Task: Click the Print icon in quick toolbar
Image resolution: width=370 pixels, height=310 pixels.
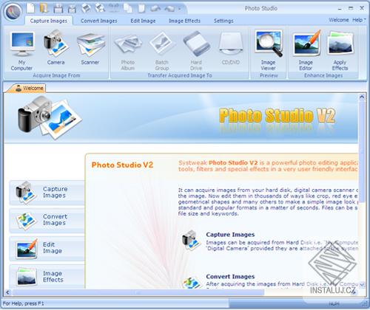Action: point(86,8)
